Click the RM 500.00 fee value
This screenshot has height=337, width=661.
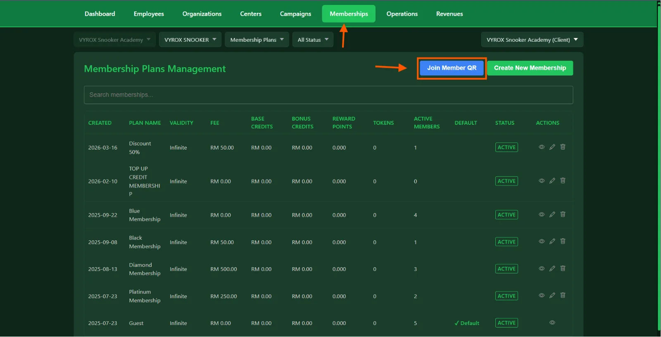(x=224, y=269)
